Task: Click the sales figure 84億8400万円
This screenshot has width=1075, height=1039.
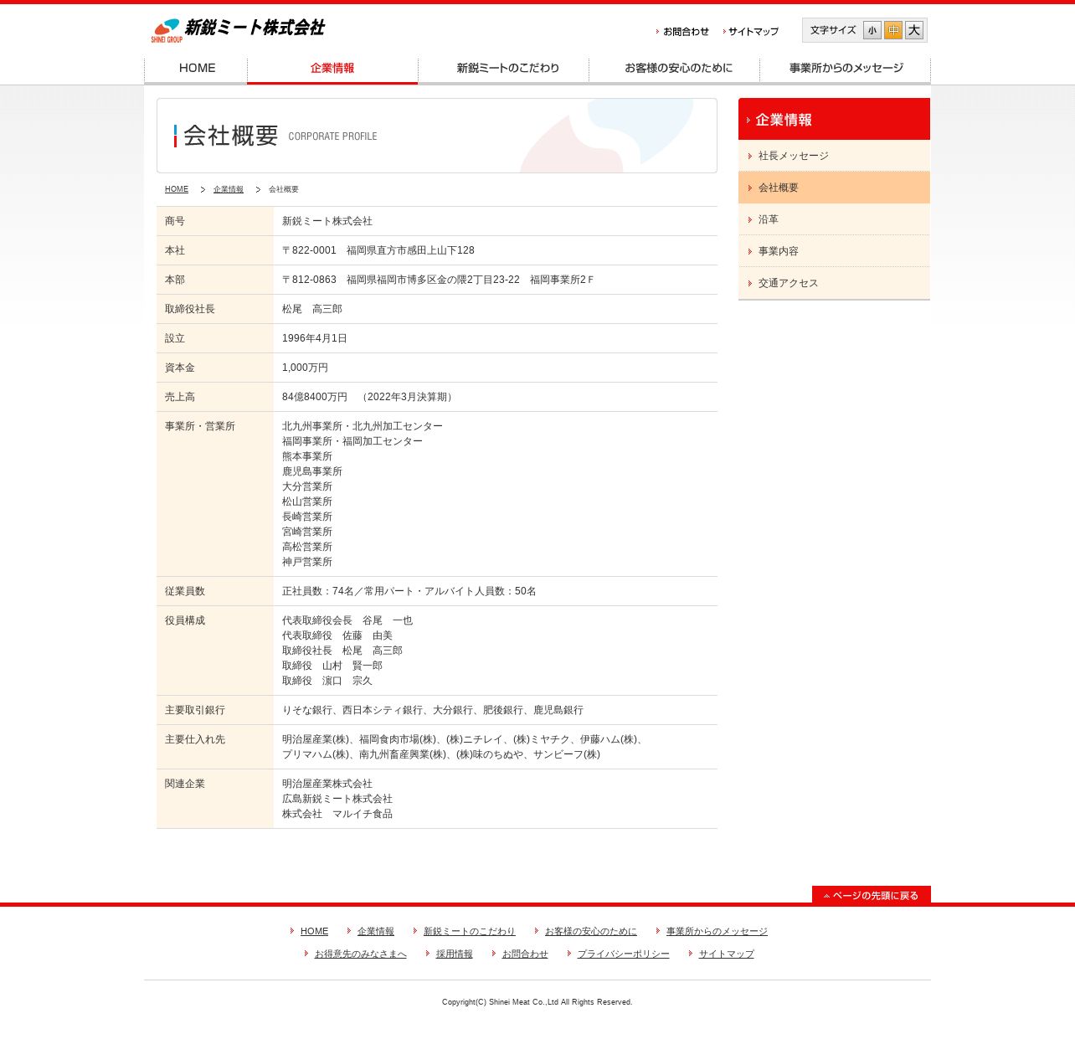Action: [x=315, y=397]
